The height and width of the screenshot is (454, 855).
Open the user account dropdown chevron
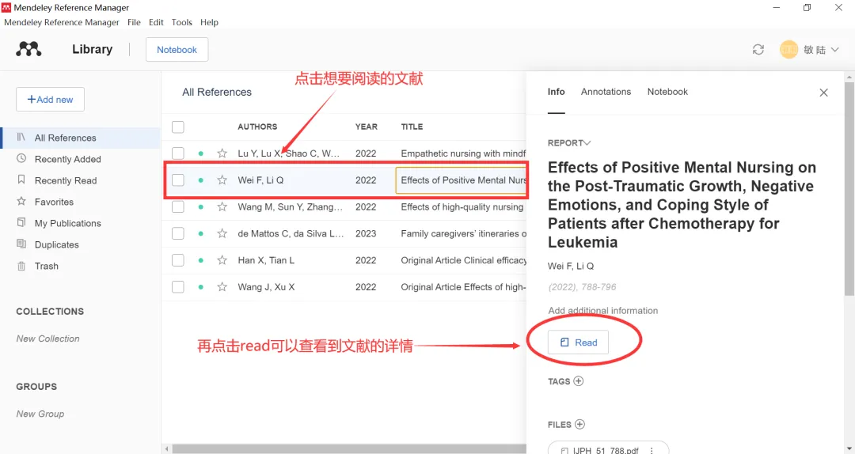[835, 50]
